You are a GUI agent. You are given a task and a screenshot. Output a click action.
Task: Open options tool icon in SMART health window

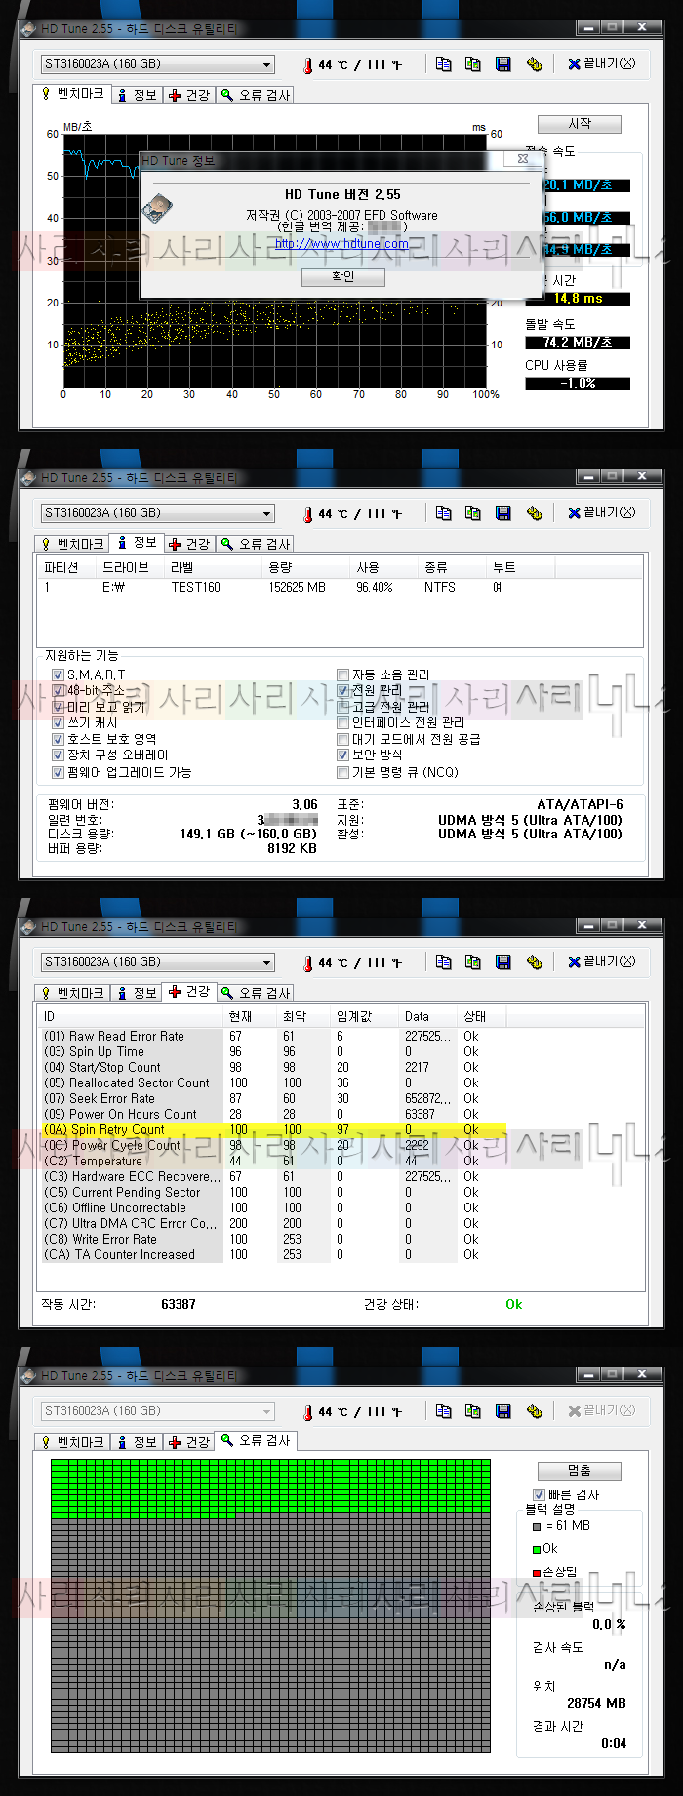pyautogui.click(x=534, y=962)
